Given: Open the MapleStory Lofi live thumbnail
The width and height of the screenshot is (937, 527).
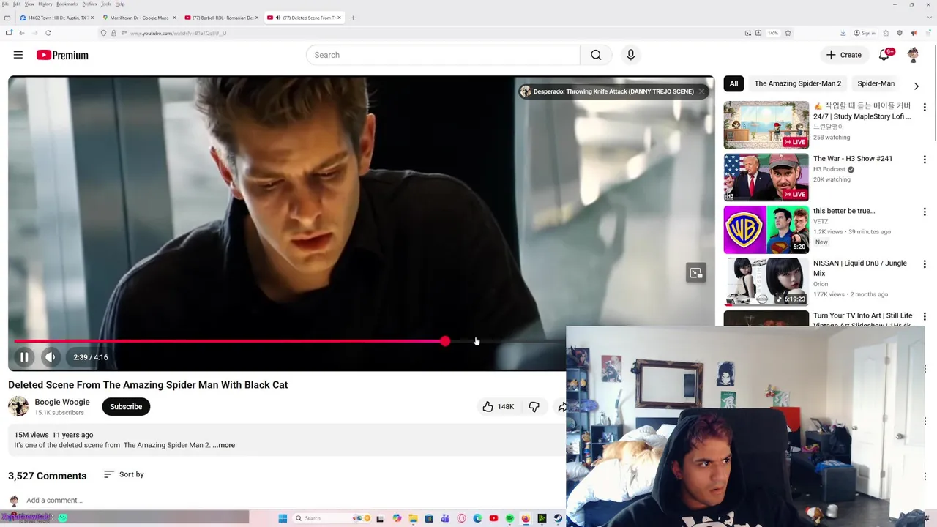Looking at the screenshot, I should point(766,125).
